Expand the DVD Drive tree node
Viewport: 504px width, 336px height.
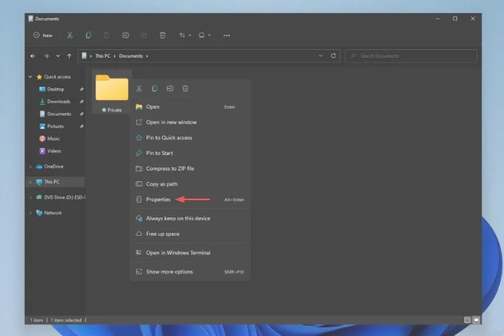coord(30,198)
